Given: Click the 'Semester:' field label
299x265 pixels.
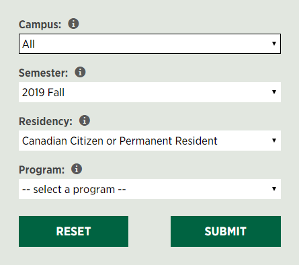Looking at the screenshot, I should coord(43,73).
